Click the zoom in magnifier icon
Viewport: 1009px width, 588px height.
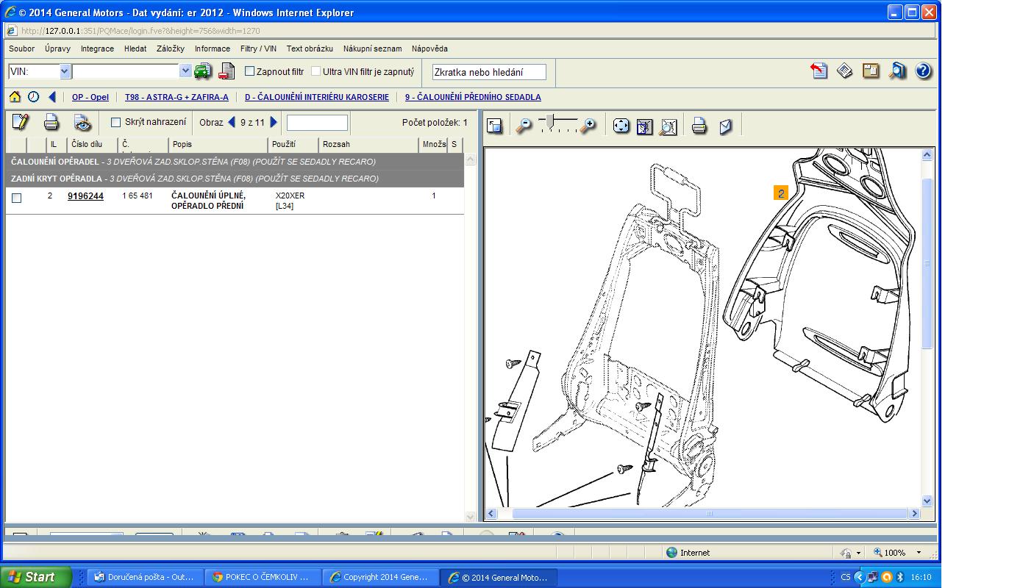(588, 126)
